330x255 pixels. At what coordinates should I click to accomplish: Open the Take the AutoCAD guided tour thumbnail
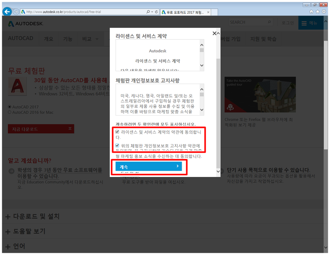click(260, 94)
